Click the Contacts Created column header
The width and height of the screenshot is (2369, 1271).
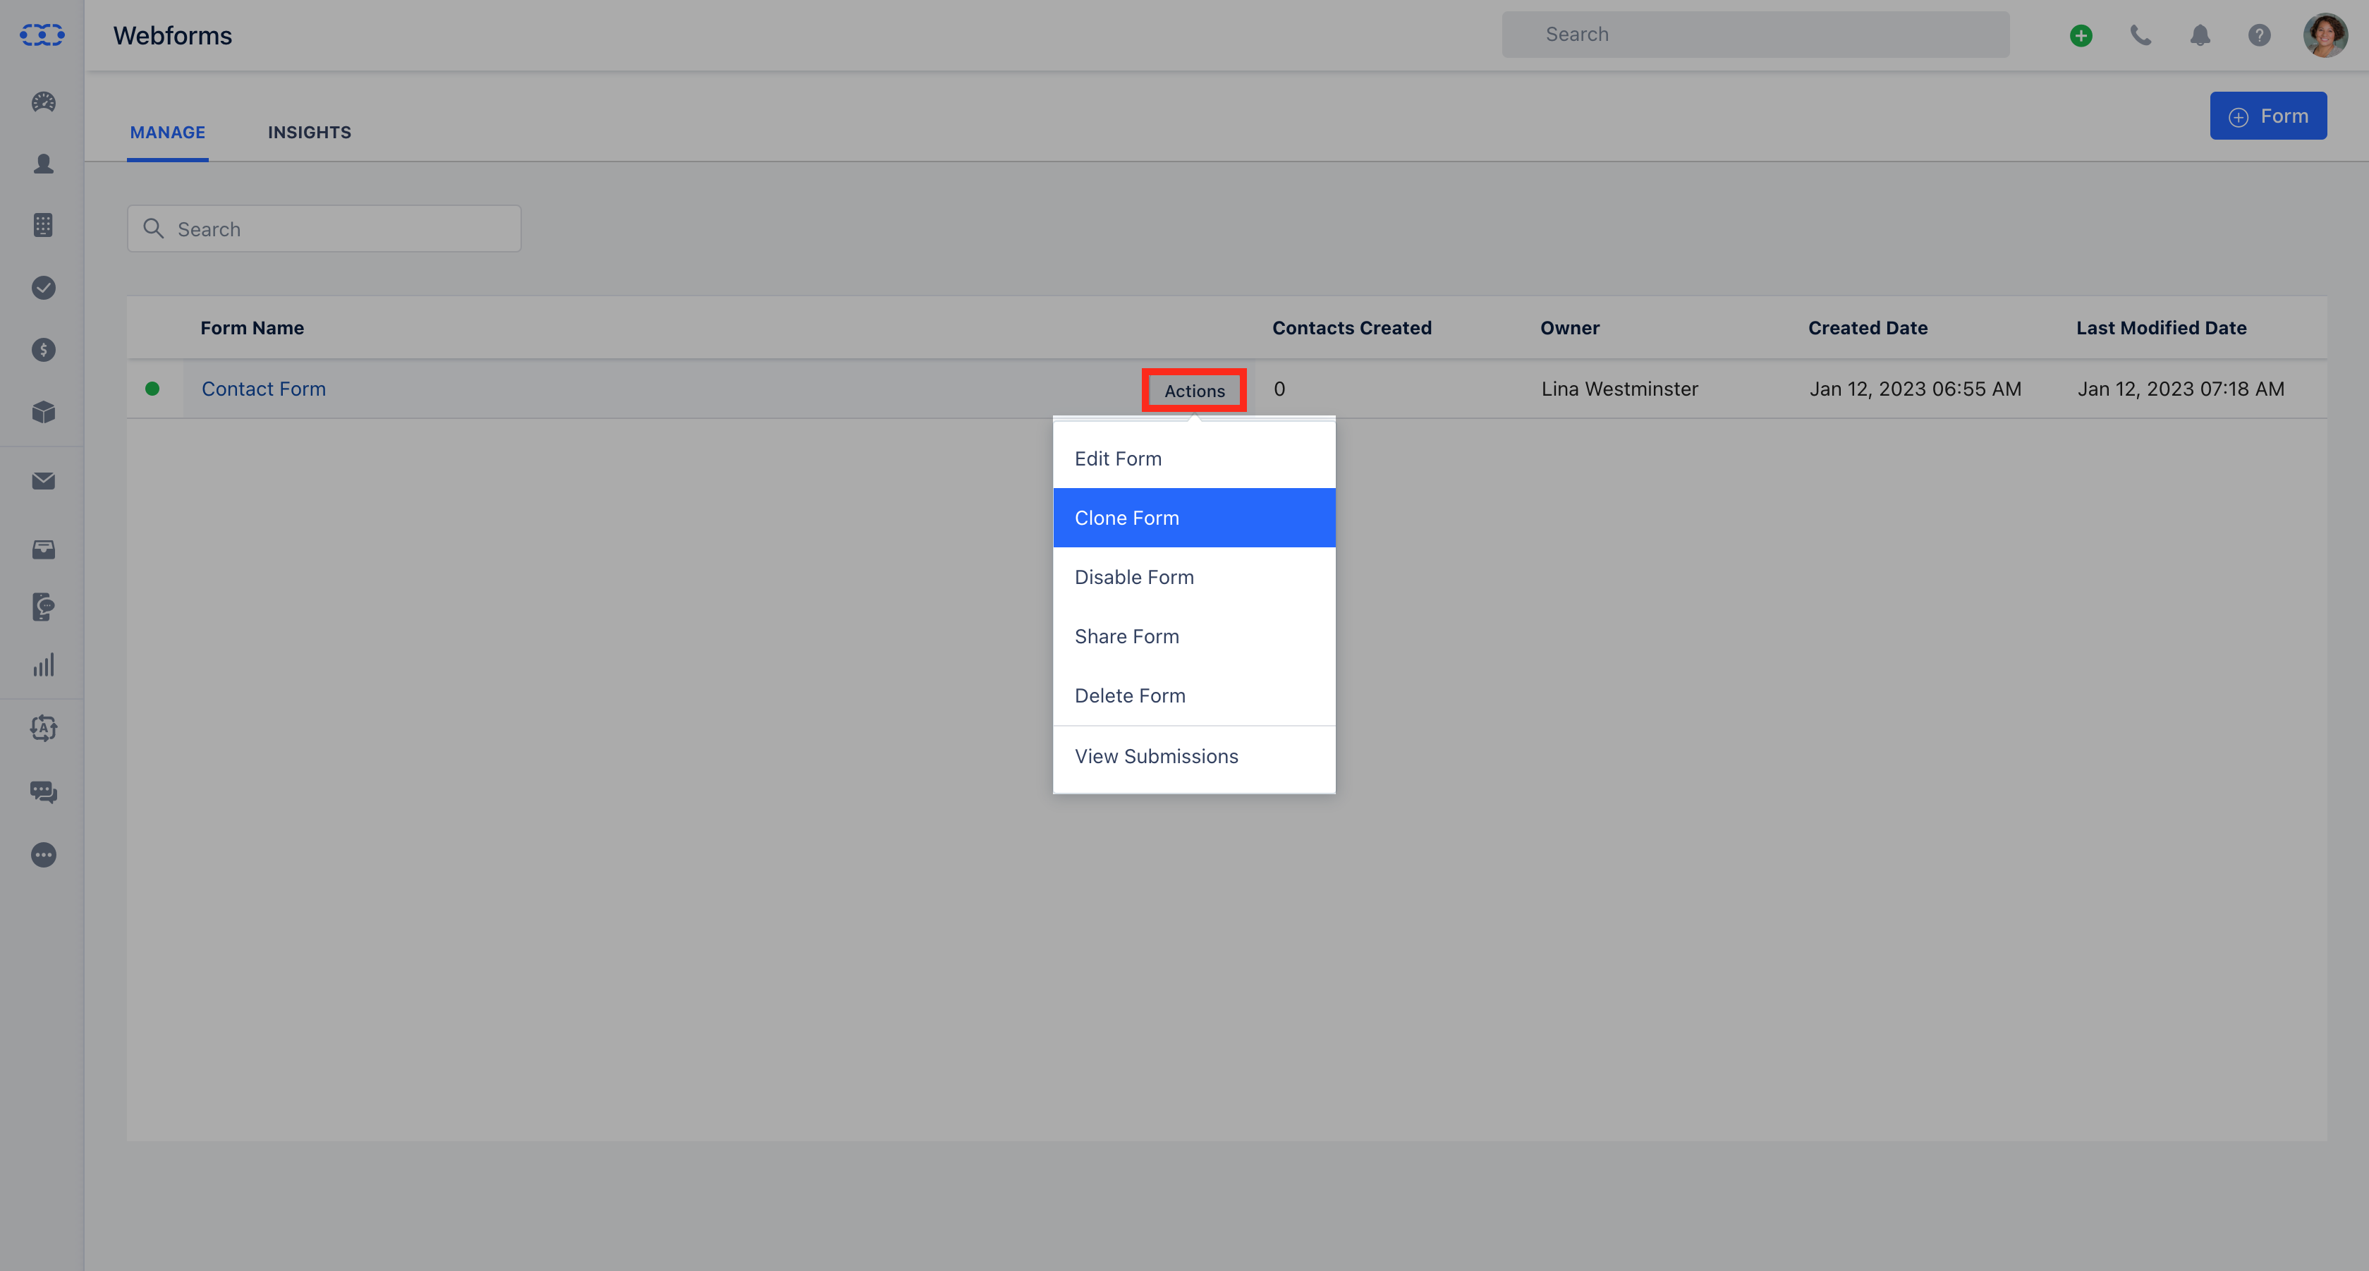click(1352, 328)
